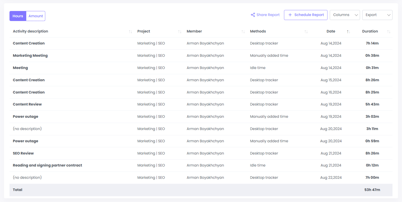Sort by Duration using the sort arrows
Screen dimensions: 402x202
click(389, 31)
